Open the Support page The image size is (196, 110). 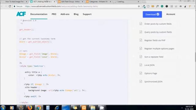tap(87, 14)
